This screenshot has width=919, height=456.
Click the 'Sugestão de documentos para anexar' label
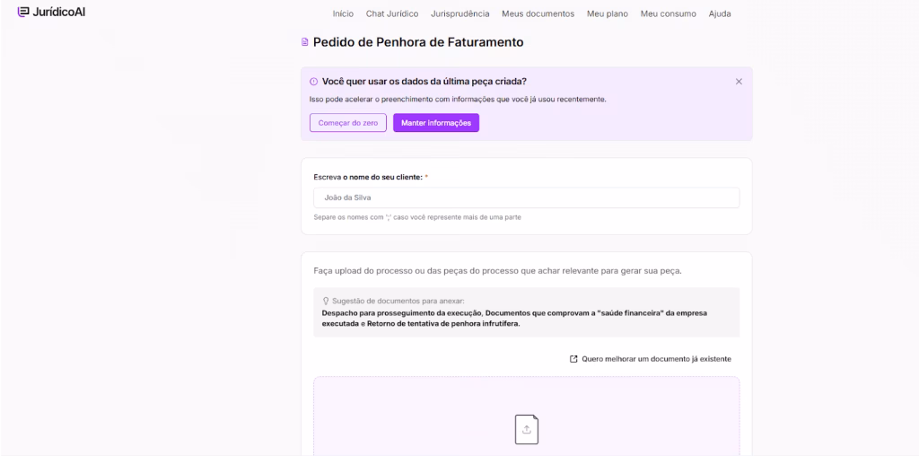click(398, 301)
